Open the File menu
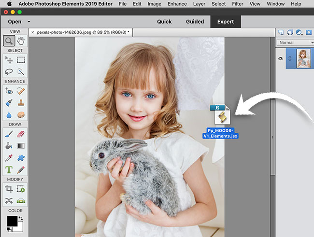This screenshot has width=314, height=237. coord(123,4)
